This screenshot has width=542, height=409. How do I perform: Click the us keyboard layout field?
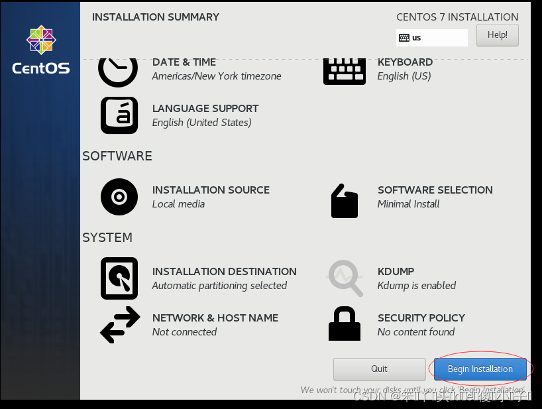[x=432, y=38]
